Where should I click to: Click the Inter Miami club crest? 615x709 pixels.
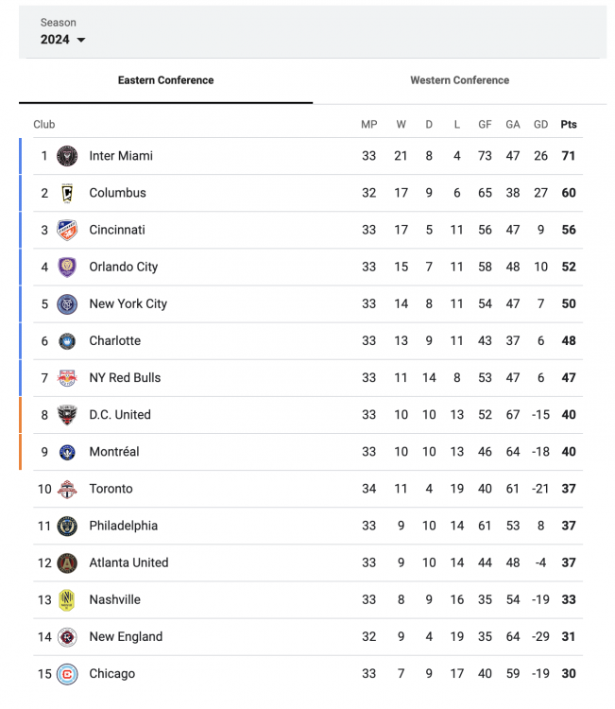(x=66, y=156)
